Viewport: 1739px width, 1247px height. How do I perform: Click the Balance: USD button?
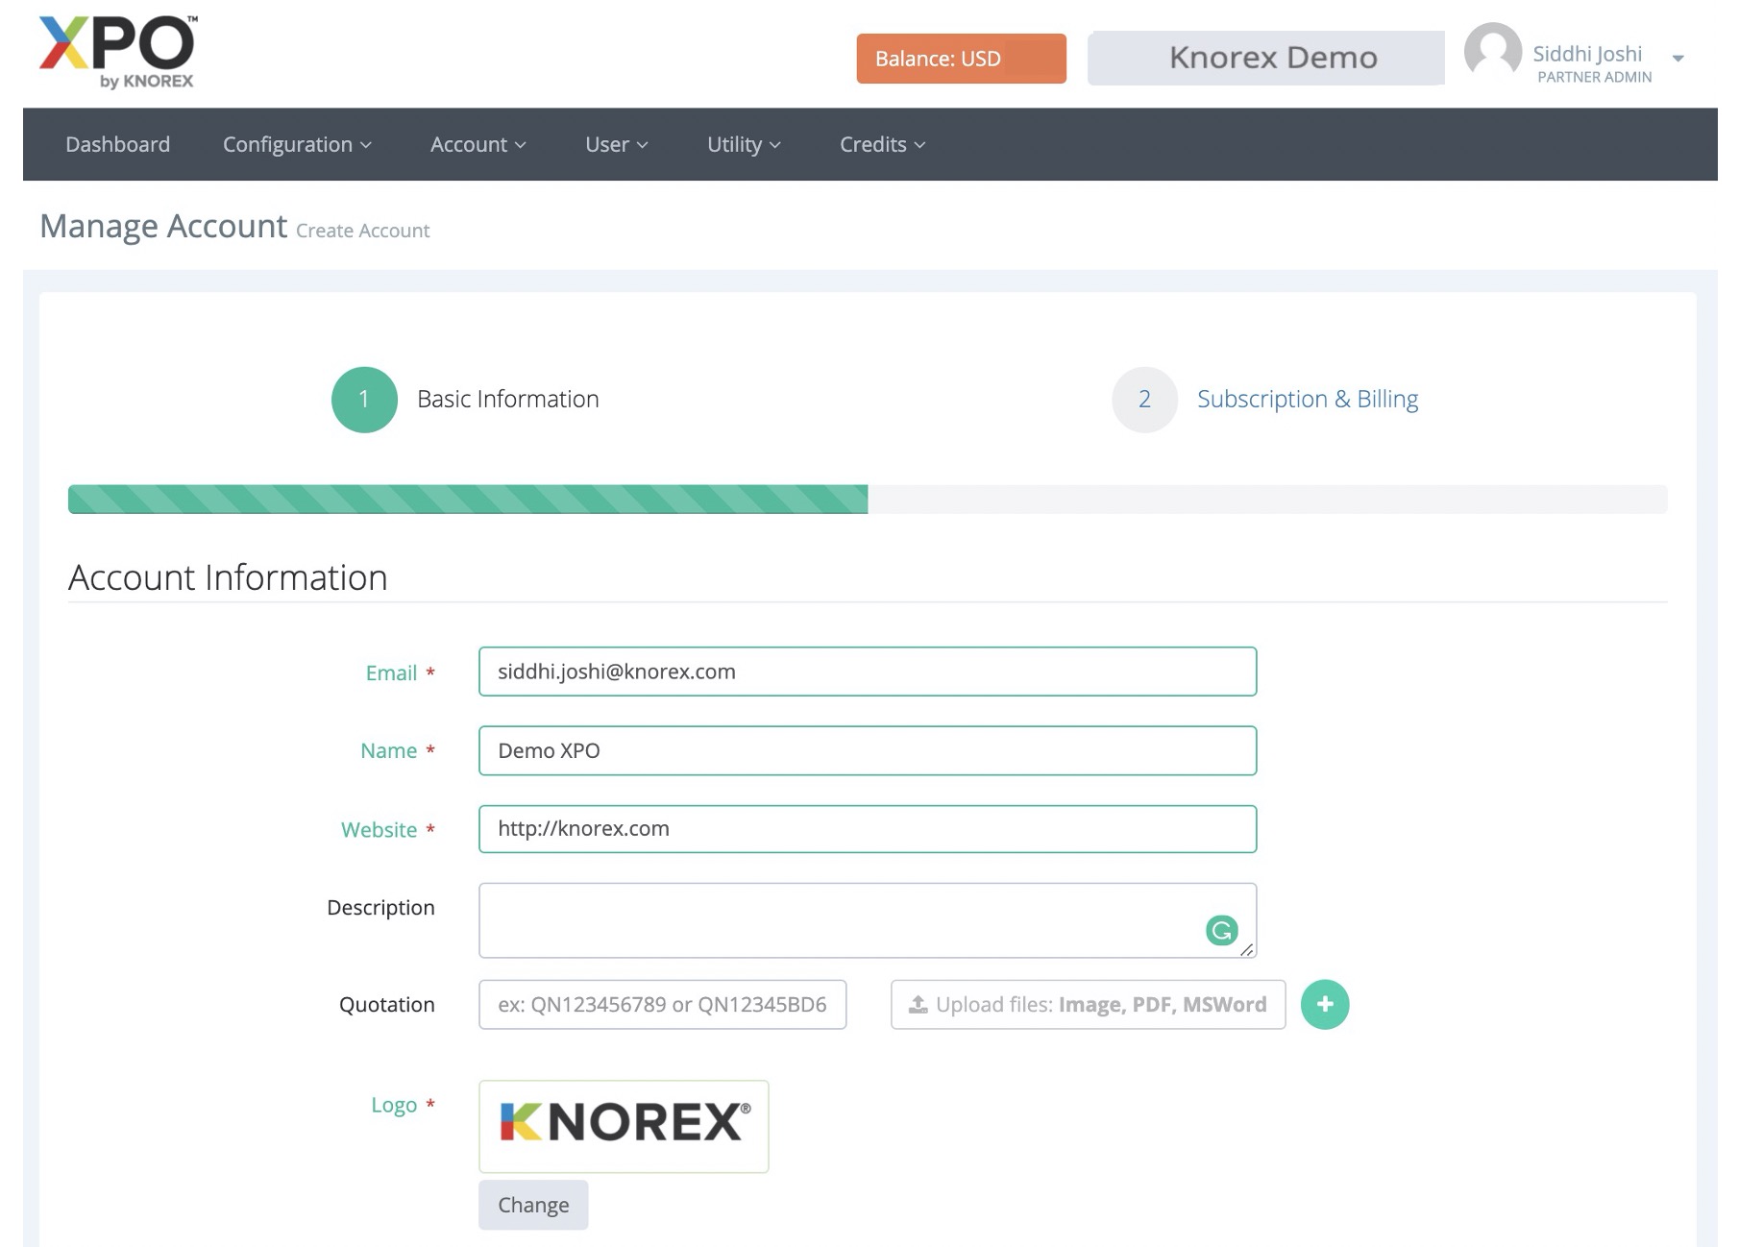[961, 59]
